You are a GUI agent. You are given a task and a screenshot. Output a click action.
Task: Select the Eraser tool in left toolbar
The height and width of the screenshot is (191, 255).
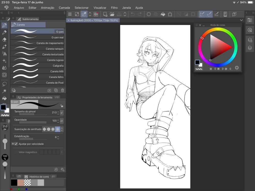pos(4,40)
